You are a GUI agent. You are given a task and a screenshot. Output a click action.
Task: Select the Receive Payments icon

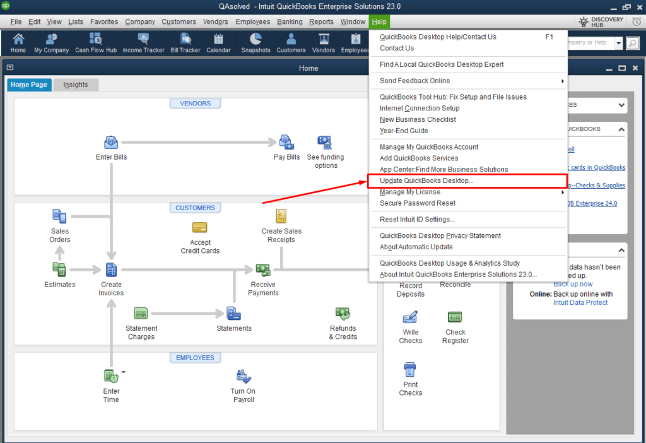click(x=263, y=269)
